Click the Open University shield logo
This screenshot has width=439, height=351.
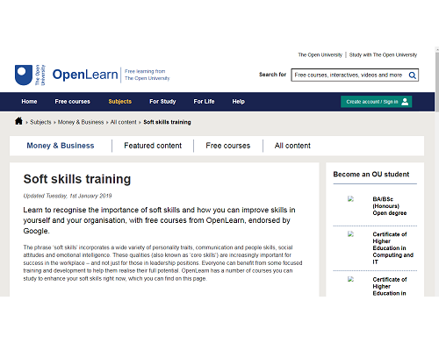coord(24,75)
